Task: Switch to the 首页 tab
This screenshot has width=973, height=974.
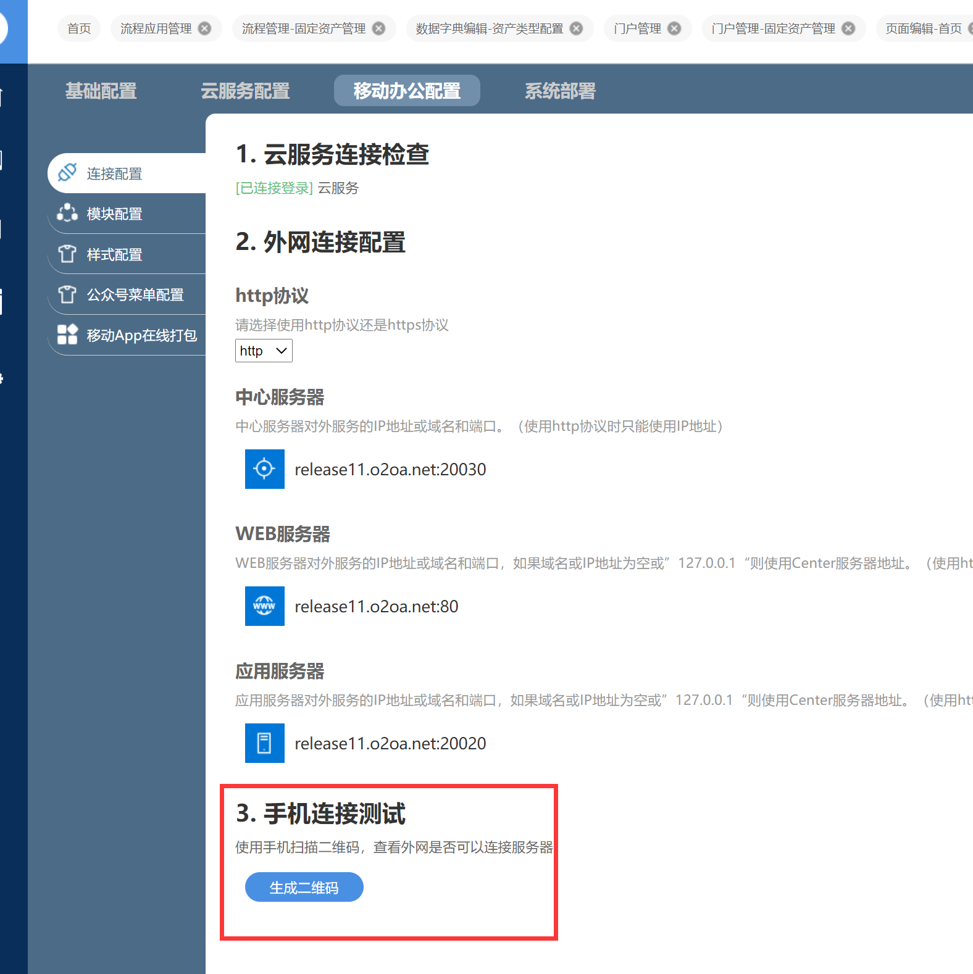Action: click(79, 28)
